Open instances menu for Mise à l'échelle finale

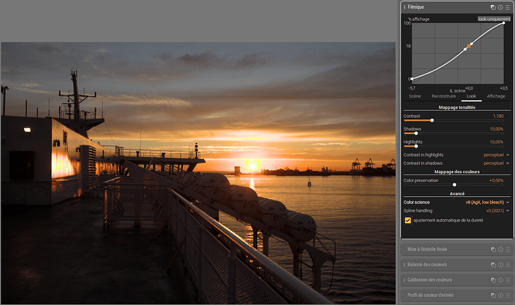pos(493,250)
